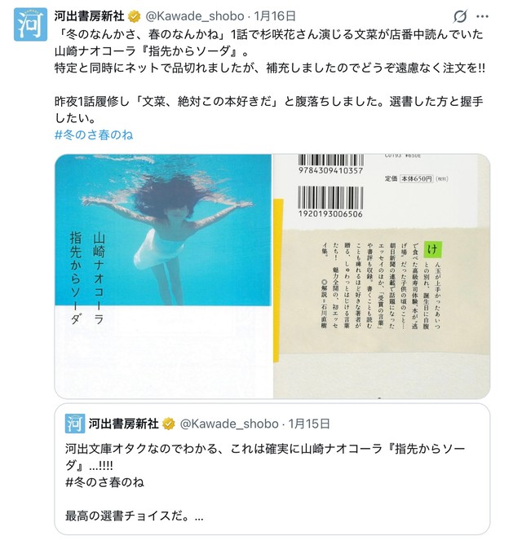Open the 河出書房新社 profile avatar at top
The width and height of the screenshot is (522, 540).
pyautogui.click(x=30, y=24)
